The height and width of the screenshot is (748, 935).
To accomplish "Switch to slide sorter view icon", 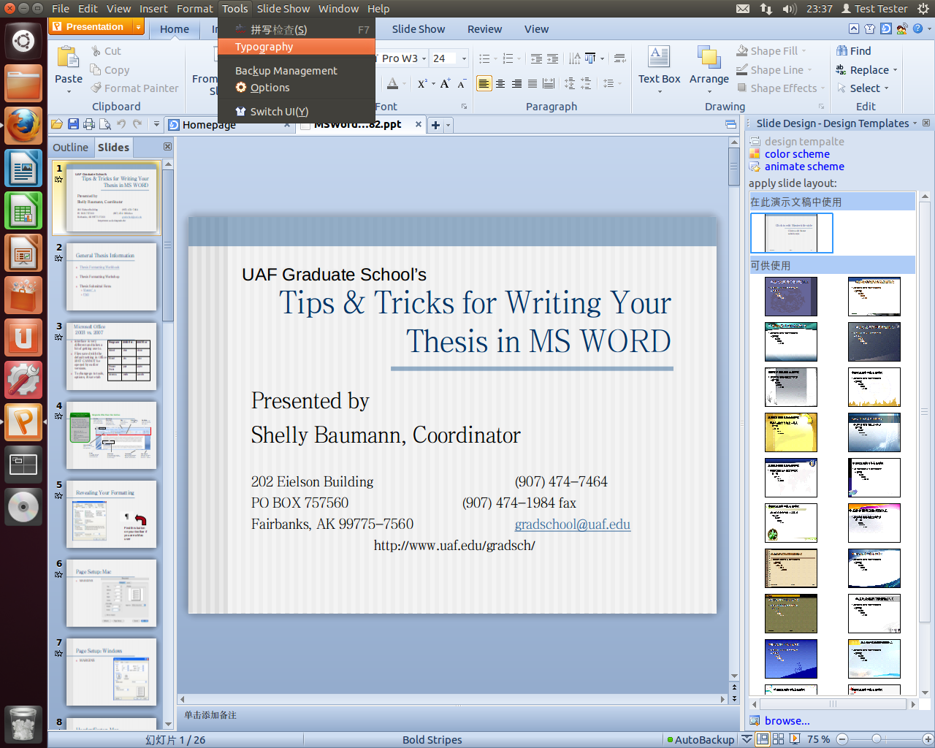I will [778, 739].
